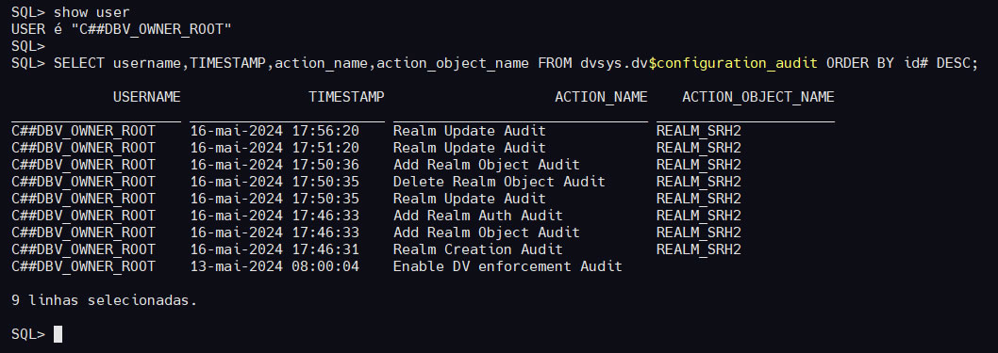Image resolution: width=998 pixels, height=353 pixels.
Task: Click '9 linhas selecionadas.' message
Action: [x=105, y=300]
